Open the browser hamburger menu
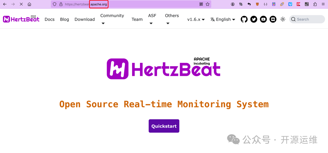This screenshot has height=153, width=328. pyautogui.click(x=323, y=4)
